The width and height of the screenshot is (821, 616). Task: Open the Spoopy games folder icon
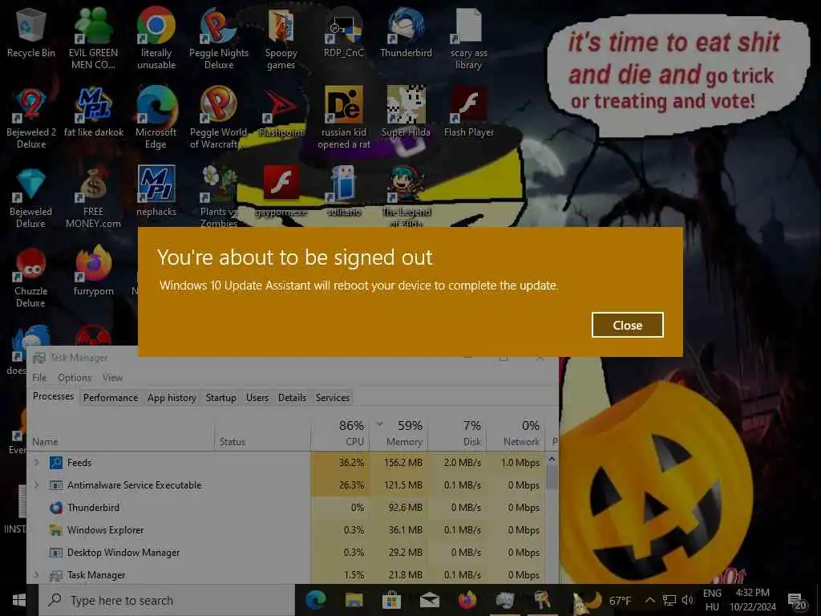[281, 38]
